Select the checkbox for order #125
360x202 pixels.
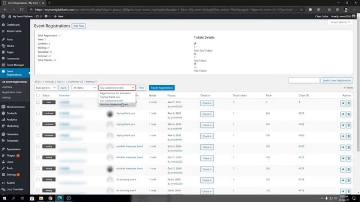(x=38, y=168)
